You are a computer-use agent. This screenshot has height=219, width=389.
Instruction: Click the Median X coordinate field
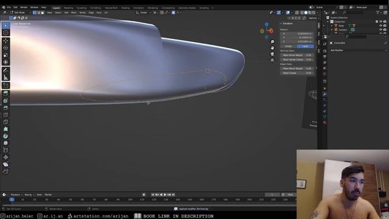click(x=297, y=33)
